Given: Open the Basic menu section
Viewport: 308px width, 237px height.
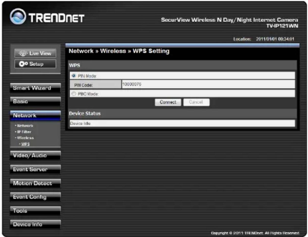Looking at the screenshot, I should 35,101.
